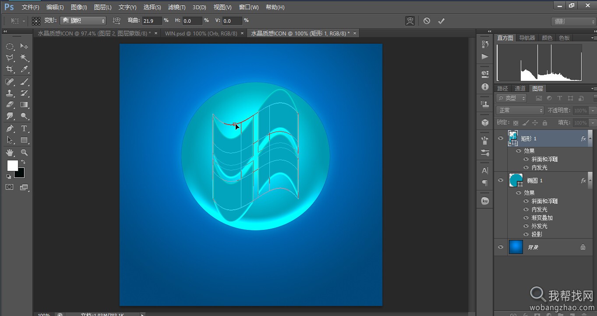Select the Magic Wand tool
This screenshot has height=316, width=597.
pyautogui.click(x=24, y=58)
